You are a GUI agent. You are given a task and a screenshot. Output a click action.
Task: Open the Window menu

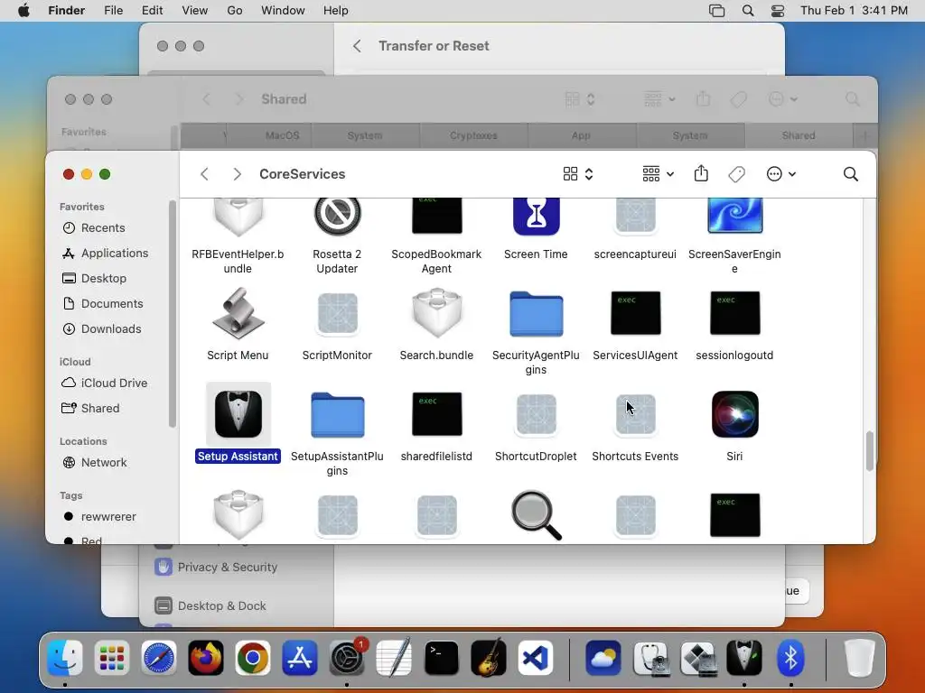click(283, 11)
